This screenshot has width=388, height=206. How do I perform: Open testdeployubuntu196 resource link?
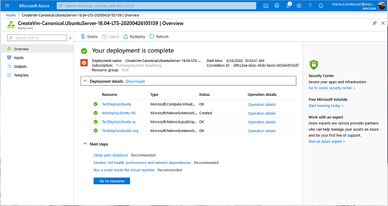(x=119, y=113)
